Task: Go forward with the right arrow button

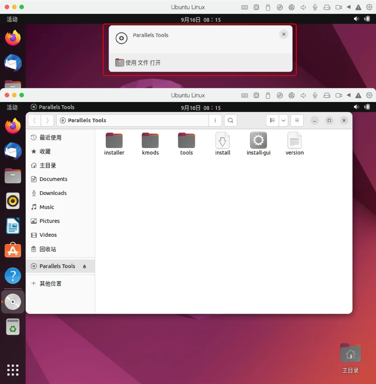Action: point(47,120)
